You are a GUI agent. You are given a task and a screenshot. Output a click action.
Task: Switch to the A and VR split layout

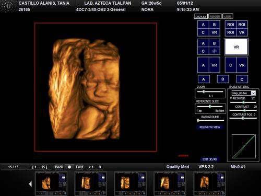pyautogui.click(x=209, y=65)
